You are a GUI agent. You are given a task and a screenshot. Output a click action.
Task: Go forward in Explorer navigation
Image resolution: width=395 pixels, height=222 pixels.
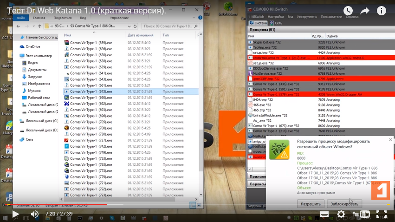click(x=27, y=26)
